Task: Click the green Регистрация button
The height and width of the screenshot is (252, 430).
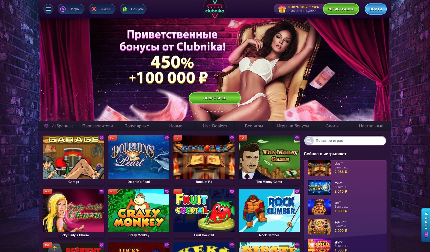Action: pos(341,9)
